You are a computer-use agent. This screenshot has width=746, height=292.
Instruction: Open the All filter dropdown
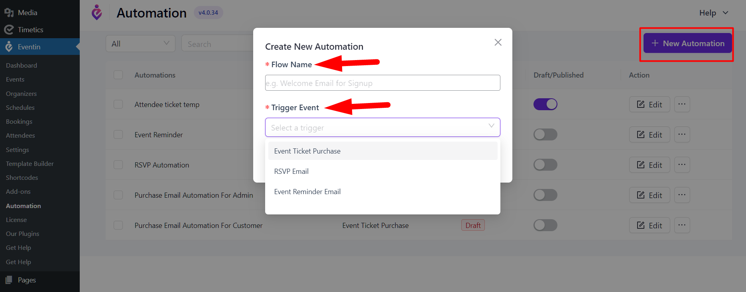[140, 43]
